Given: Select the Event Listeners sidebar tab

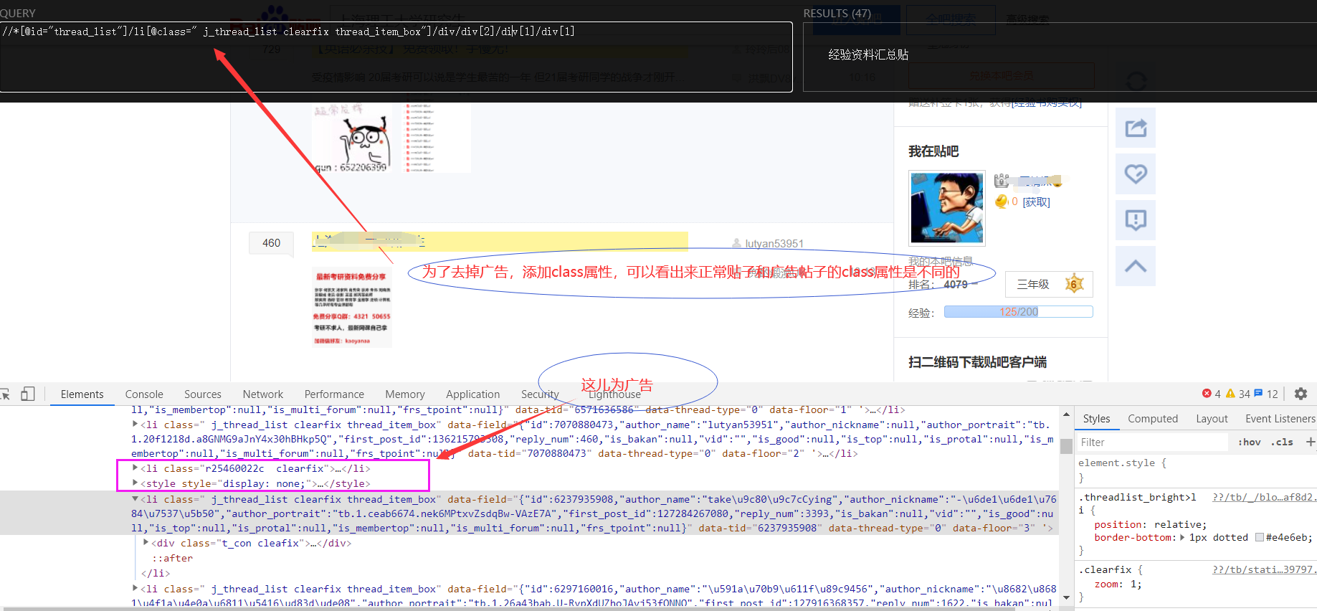Looking at the screenshot, I should click(x=1280, y=419).
